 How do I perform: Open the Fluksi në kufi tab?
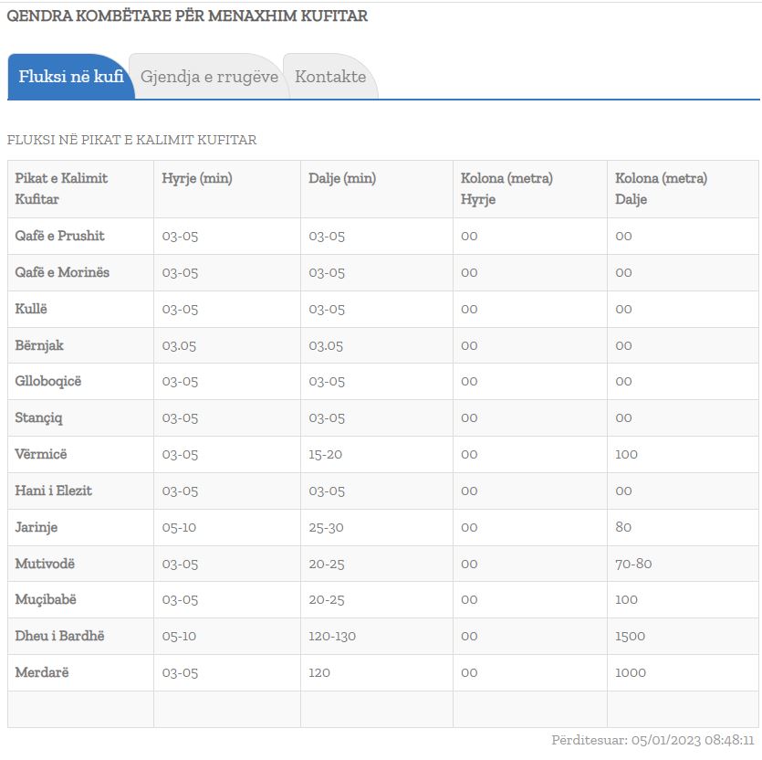(x=70, y=77)
